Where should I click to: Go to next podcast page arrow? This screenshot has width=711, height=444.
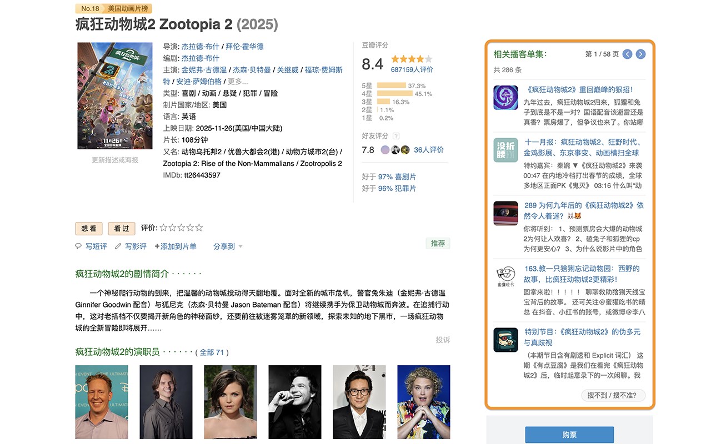[640, 54]
